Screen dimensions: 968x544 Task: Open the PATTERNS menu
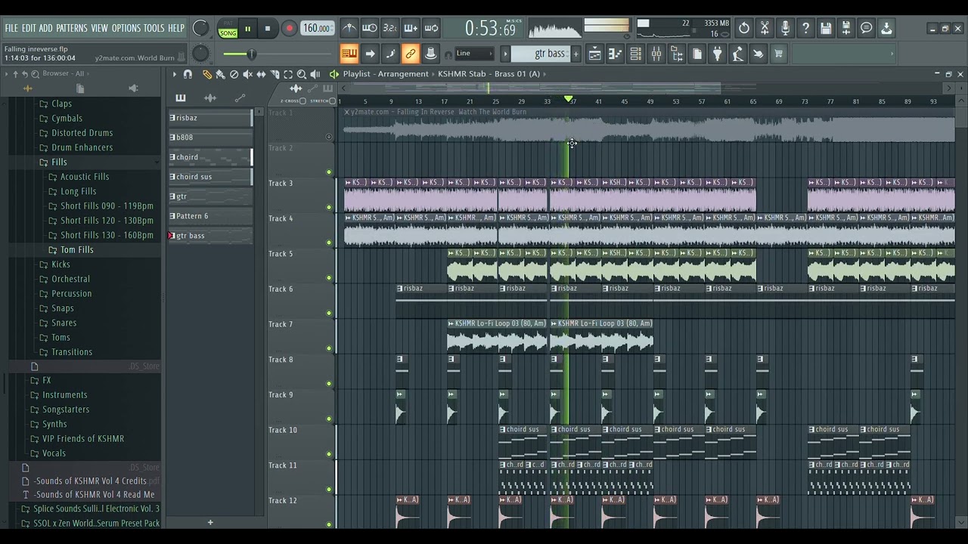[x=72, y=28]
